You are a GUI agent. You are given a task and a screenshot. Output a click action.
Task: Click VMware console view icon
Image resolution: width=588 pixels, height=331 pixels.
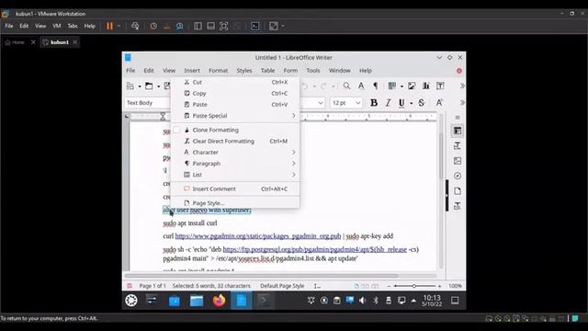[x=255, y=26]
